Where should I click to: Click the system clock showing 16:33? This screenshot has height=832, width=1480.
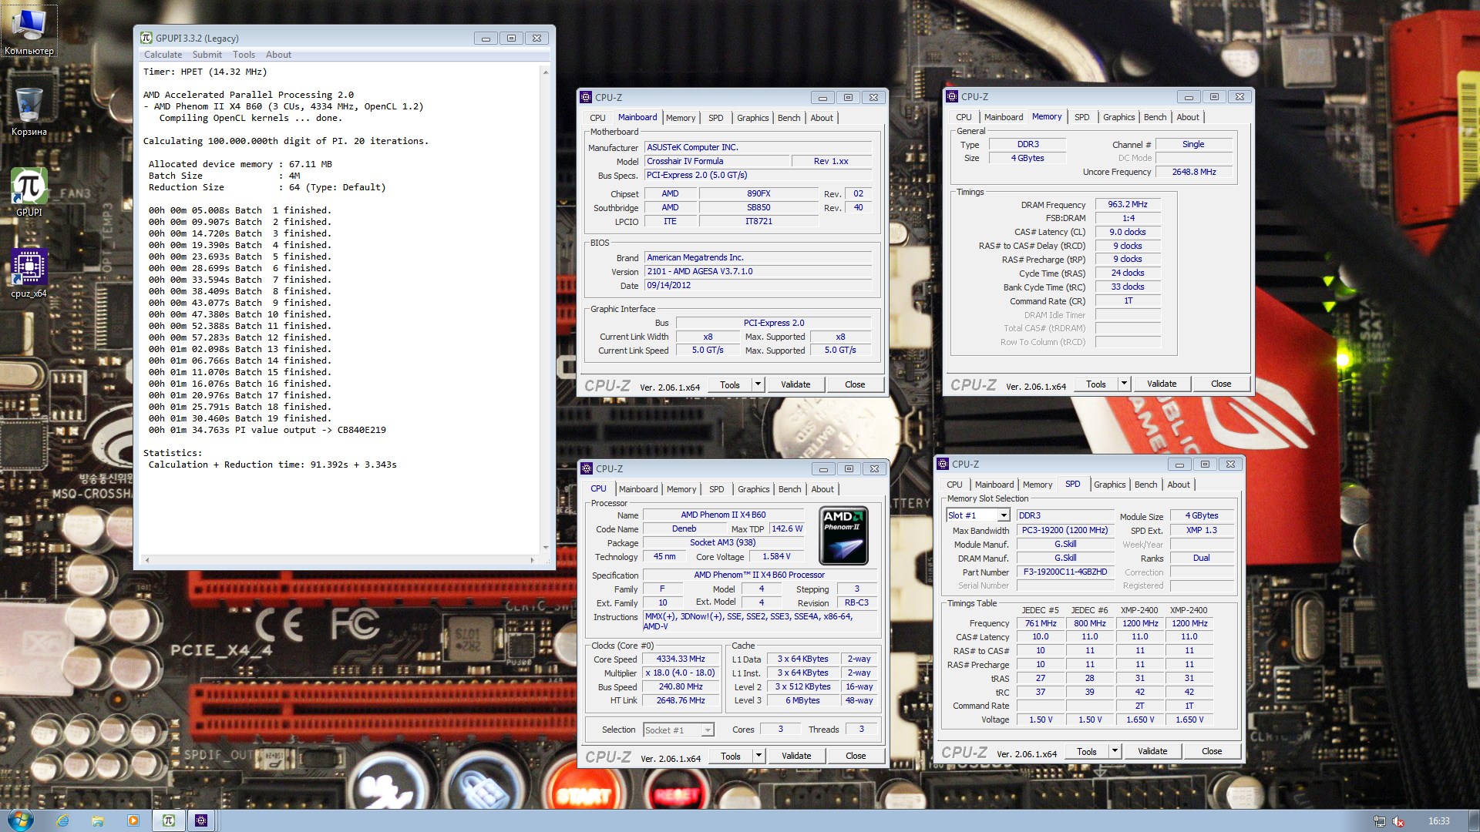1438,821
